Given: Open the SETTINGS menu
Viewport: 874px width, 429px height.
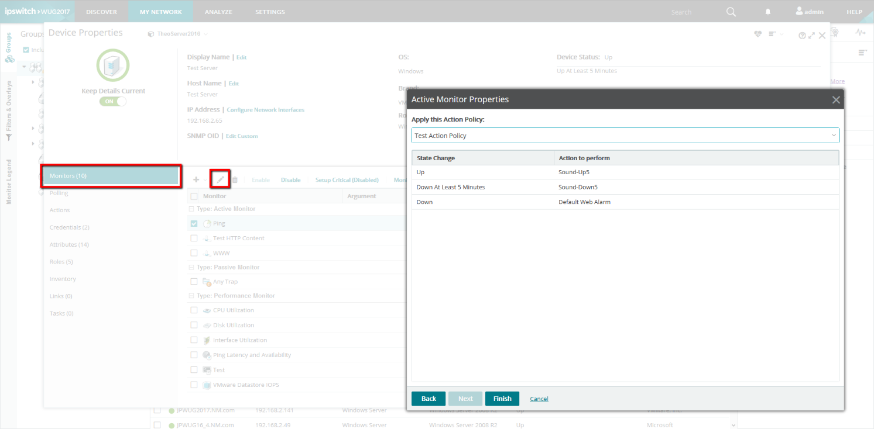Looking at the screenshot, I should (270, 12).
